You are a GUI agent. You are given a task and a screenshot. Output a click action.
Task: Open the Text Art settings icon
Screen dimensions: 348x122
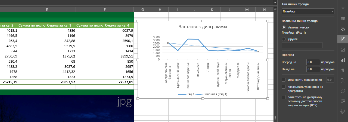pyautogui.click(x=343, y=81)
